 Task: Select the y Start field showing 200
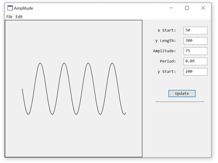tap(195, 72)
